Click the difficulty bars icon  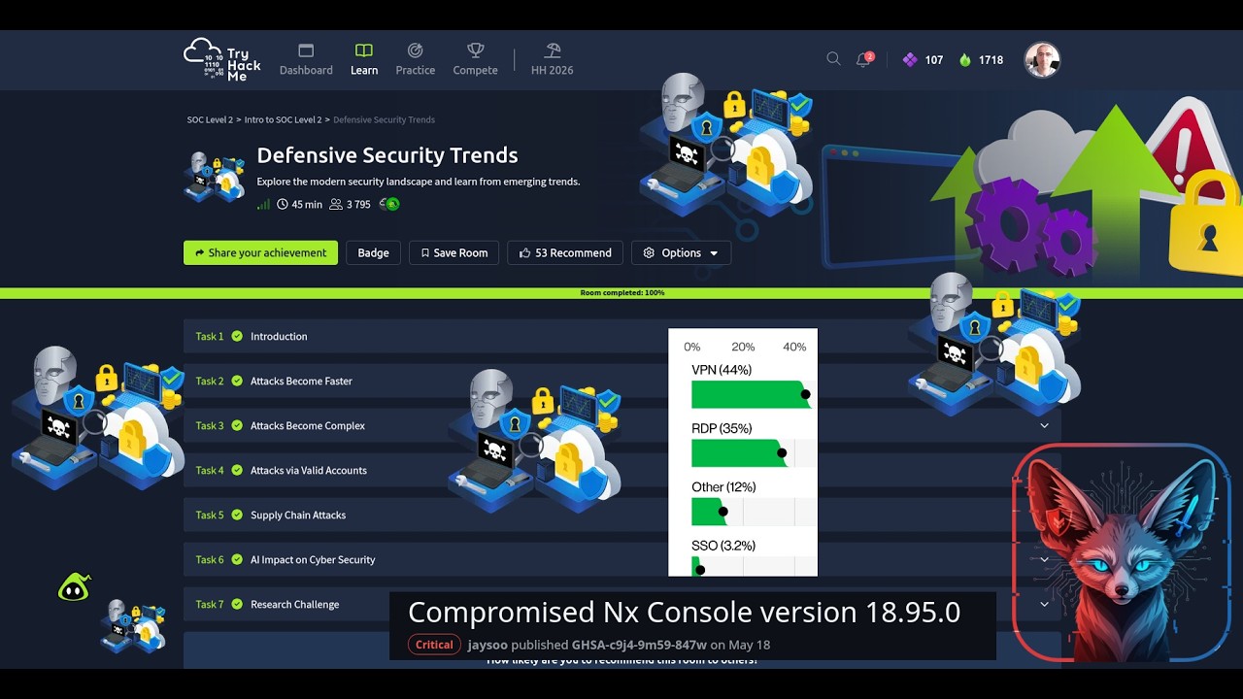click(263, 205)
